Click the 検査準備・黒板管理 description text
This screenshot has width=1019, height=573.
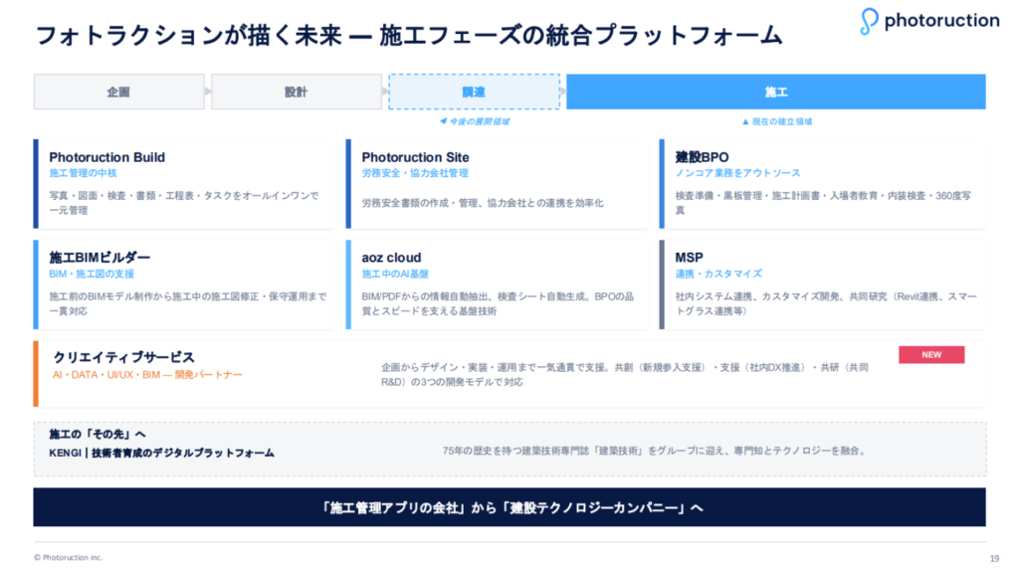point(823,203)
